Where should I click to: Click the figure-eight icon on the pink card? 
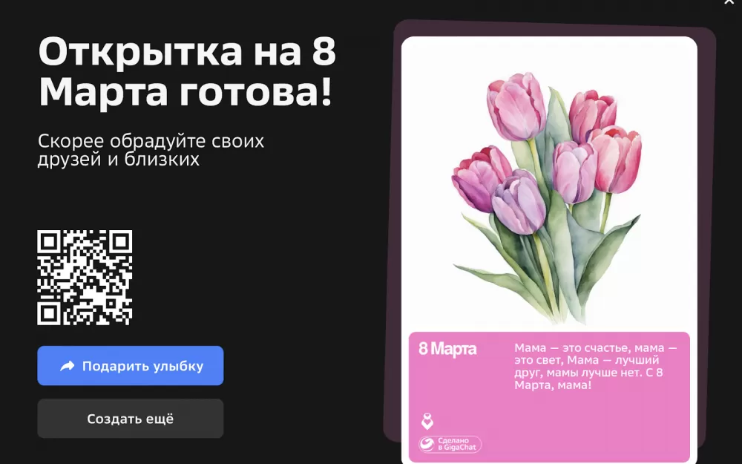coord(427,421)
